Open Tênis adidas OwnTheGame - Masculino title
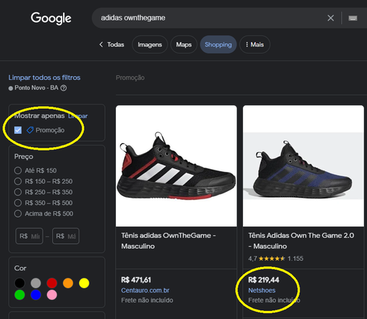This screenshot has height=319, width=367. [168, 241]
